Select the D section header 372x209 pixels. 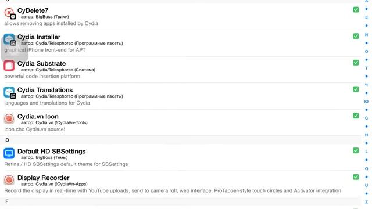coord(180,140)
